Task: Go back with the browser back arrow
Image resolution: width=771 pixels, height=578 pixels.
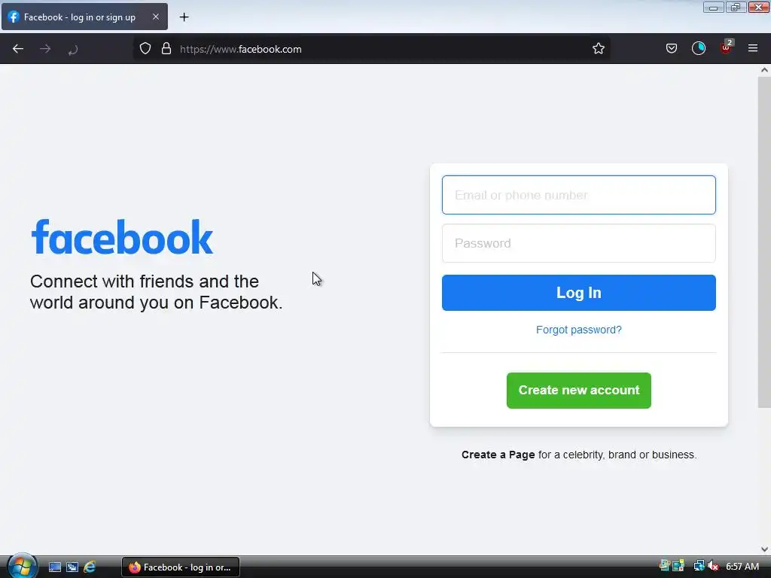Action: coord(18,49)
